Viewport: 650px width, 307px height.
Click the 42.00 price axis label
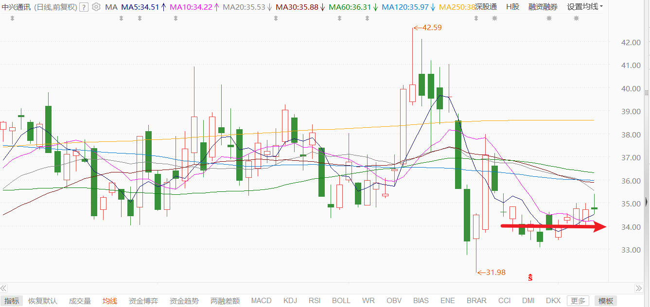coord(631,42)
